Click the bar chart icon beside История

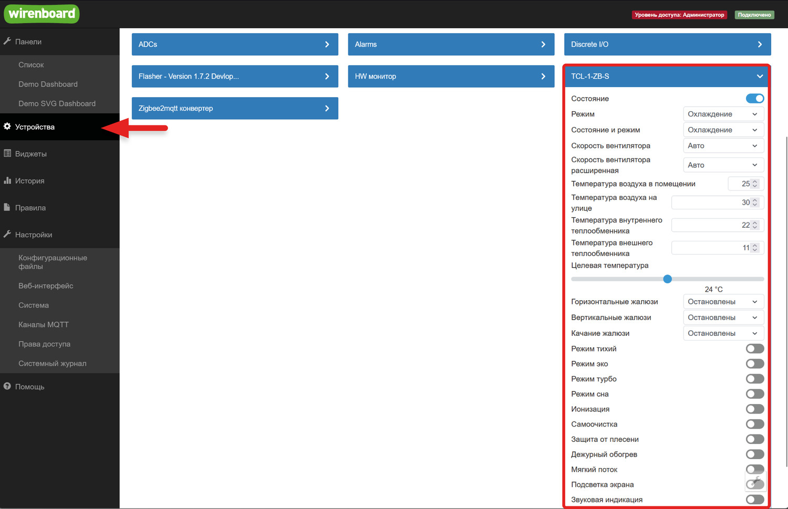tap(7, 181)
